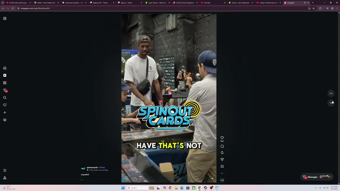This screenshot has height=191, width=340.
Task: Open Notifications heart in the sidebar
Action: [x=5, y=105]
